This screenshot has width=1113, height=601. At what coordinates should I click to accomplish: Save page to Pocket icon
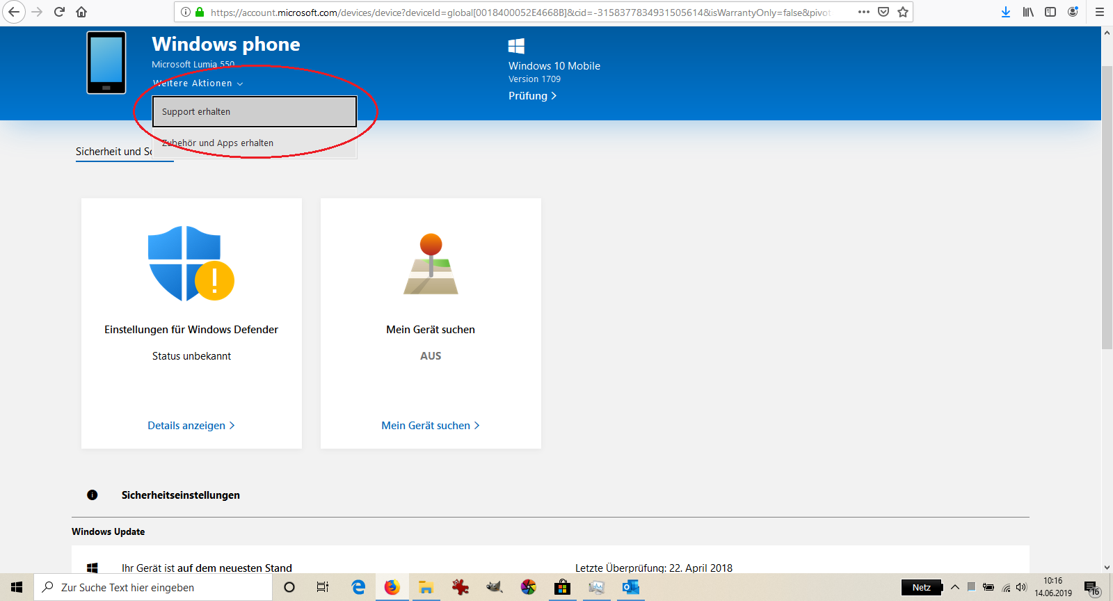click(x=883, y=12)
